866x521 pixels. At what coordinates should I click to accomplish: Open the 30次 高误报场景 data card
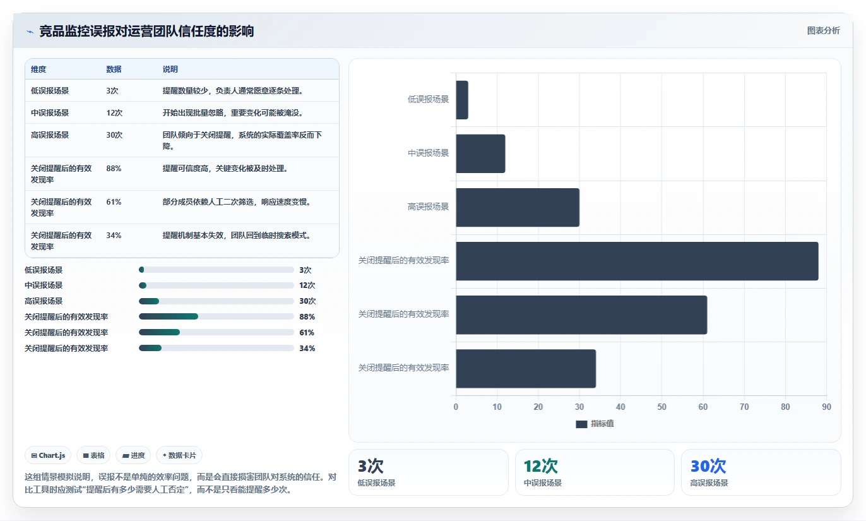(761, 472)
